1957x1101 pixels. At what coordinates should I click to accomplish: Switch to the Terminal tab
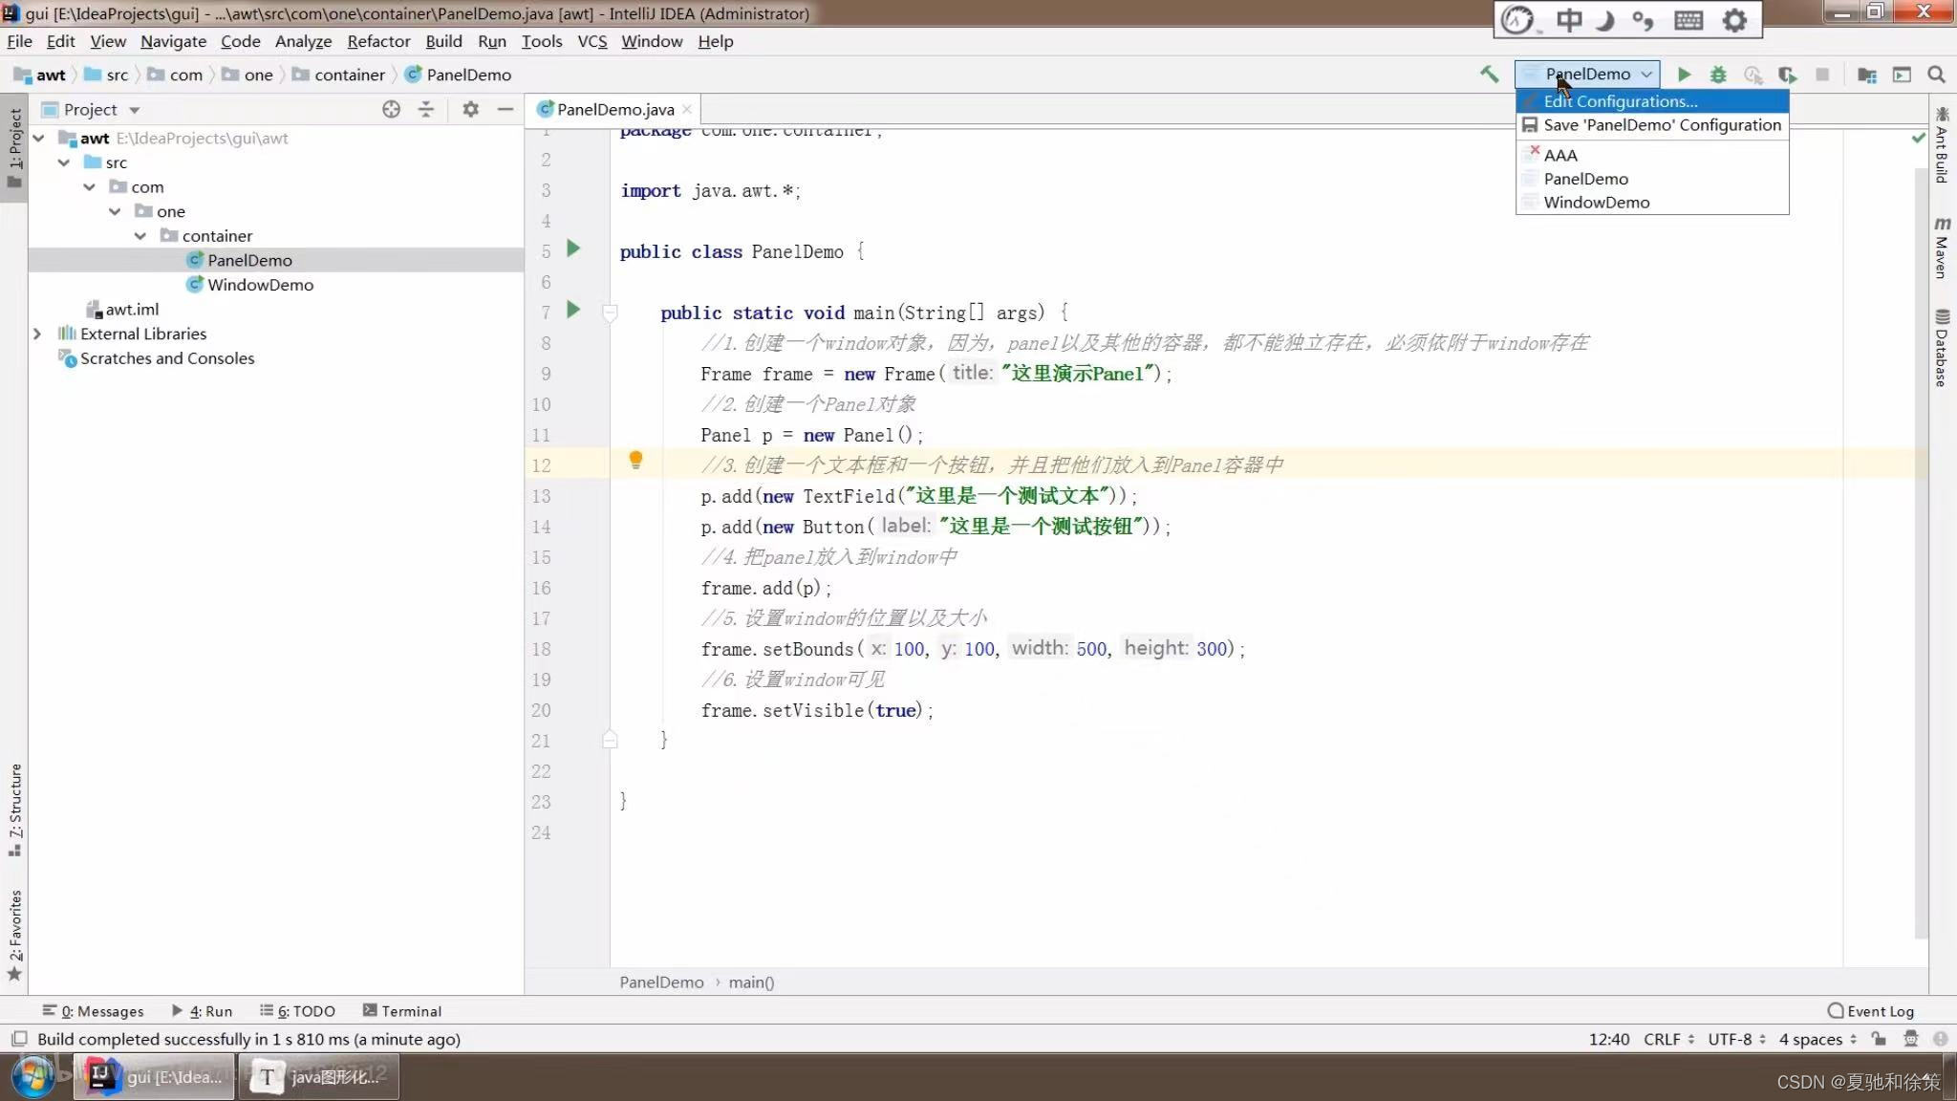tap(412, 1010)
